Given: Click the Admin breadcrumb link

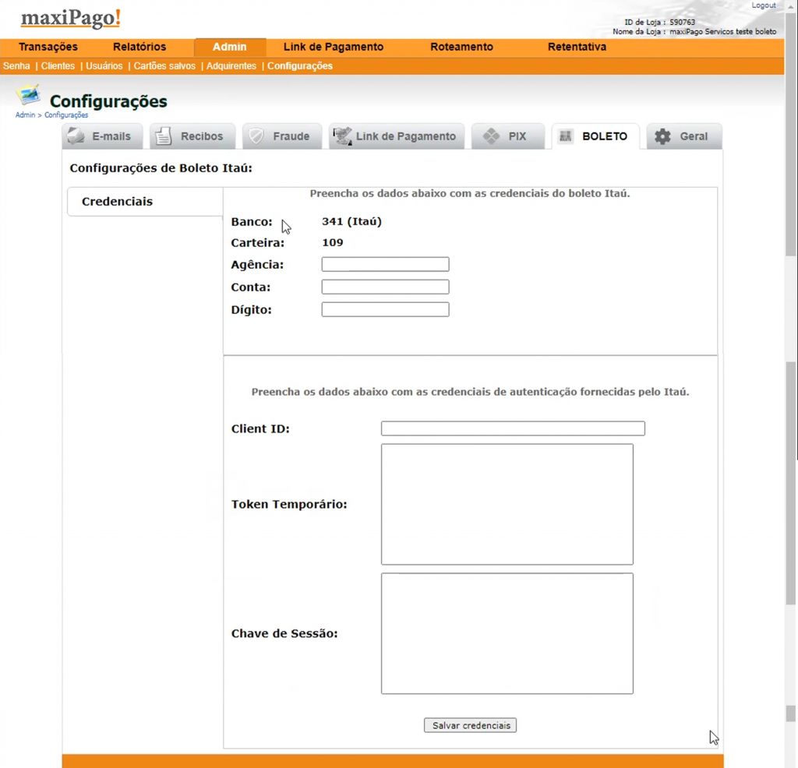Looking at the screenshot, I should (25, 115).
